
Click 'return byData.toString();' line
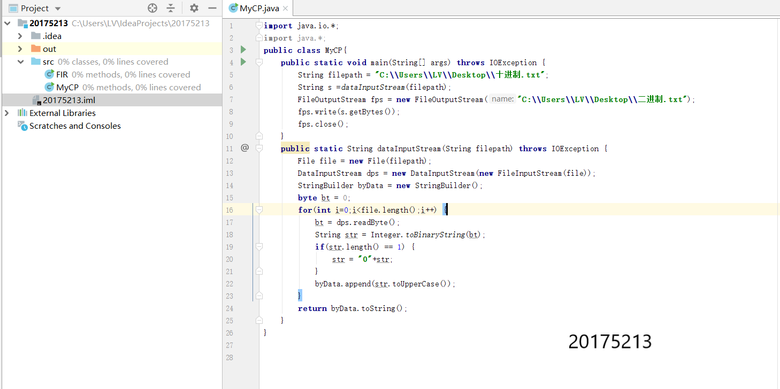pos(353,308)
